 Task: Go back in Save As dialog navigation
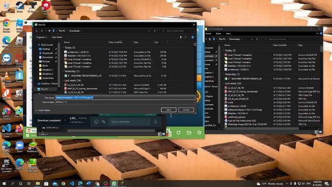[x=37, y=31]
